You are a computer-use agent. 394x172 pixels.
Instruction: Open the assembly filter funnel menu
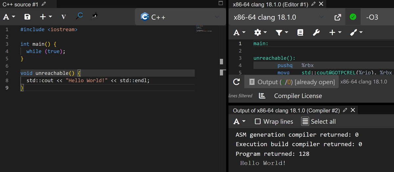(x=282, y=32)
